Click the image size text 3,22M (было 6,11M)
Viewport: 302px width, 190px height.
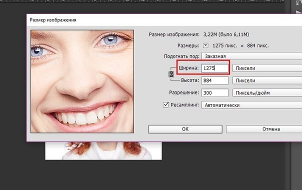tap(226, 34)
